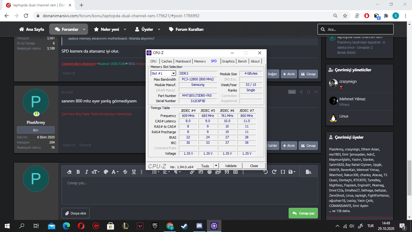Viewport: 412px width, 232px height.
Task: Expand the Üyeler navigation dropdown arrow
Action: (x=159, y=30)
